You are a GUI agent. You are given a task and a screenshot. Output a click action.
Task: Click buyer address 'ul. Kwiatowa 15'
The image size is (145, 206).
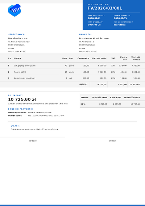[87, 41]
